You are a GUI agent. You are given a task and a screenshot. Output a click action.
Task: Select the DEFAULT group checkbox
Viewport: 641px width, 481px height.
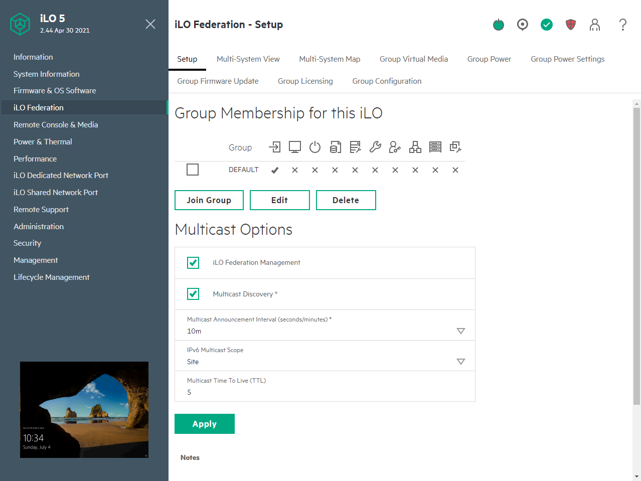[x=193, y=170]
